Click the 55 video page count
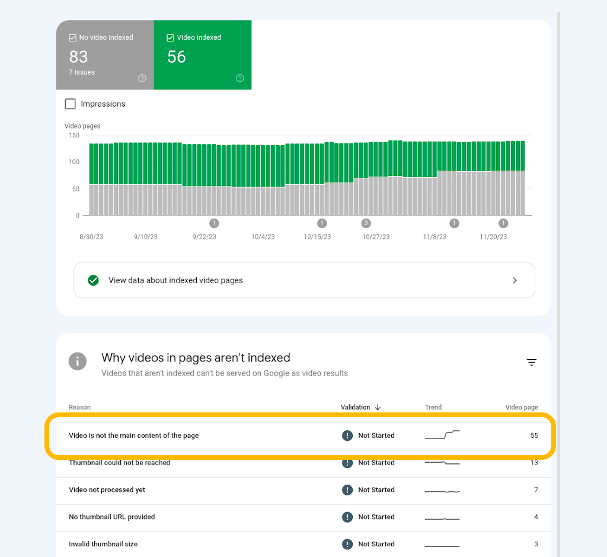Viewport: 607px width, 557px height. coord(534,436)
